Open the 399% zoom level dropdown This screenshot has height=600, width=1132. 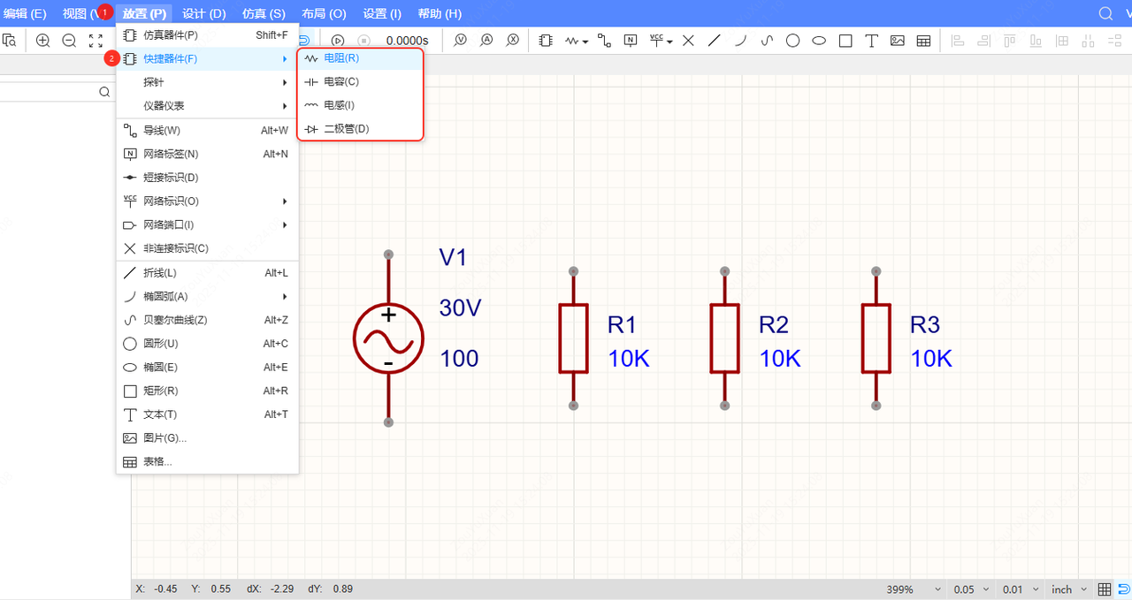coord(913,589)
